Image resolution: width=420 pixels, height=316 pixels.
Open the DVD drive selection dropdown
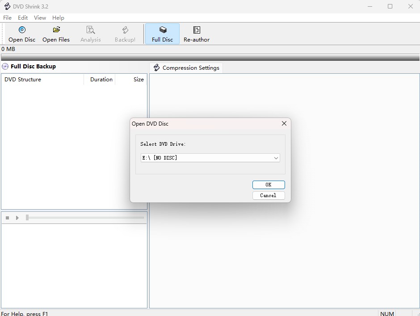276,158
